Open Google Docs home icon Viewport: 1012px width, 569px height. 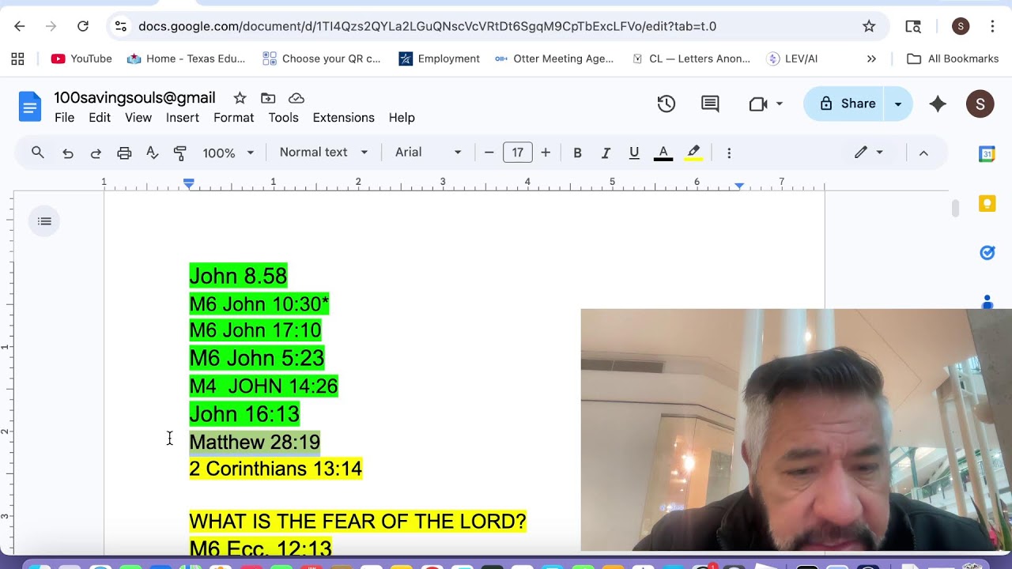[x=30, y=107]
